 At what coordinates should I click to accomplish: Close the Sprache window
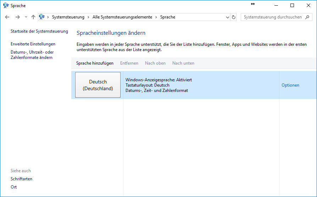(308, 5)
